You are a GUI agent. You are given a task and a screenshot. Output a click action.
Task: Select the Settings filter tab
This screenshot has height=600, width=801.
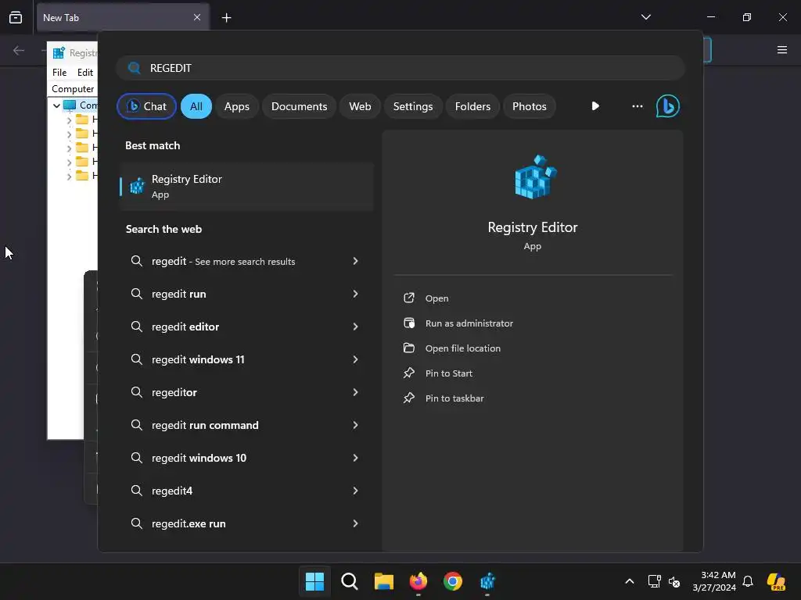click(413, 106)
